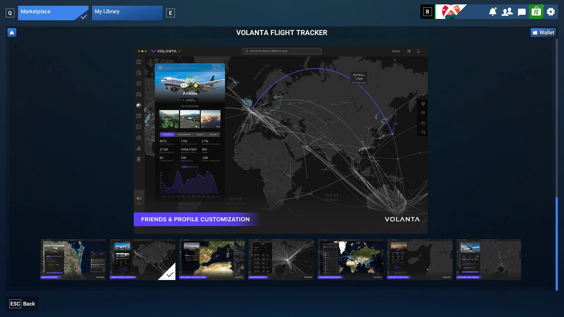Click the large Friends & Profile Customization preview image
The height and width of the screenshot is (317, 564).
tap(281, 140)
